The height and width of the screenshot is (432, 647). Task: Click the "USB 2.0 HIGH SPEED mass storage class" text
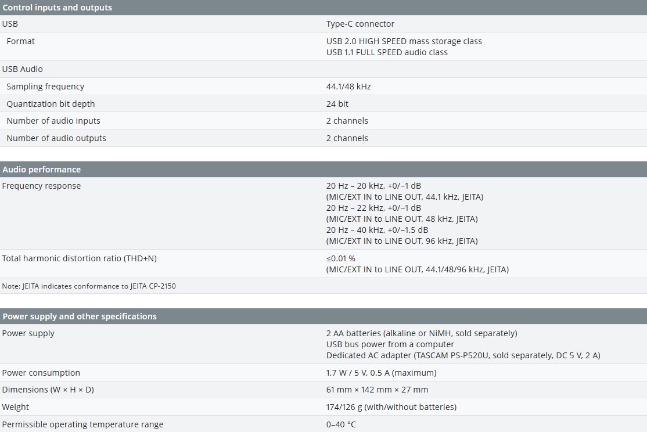[404, 41]
